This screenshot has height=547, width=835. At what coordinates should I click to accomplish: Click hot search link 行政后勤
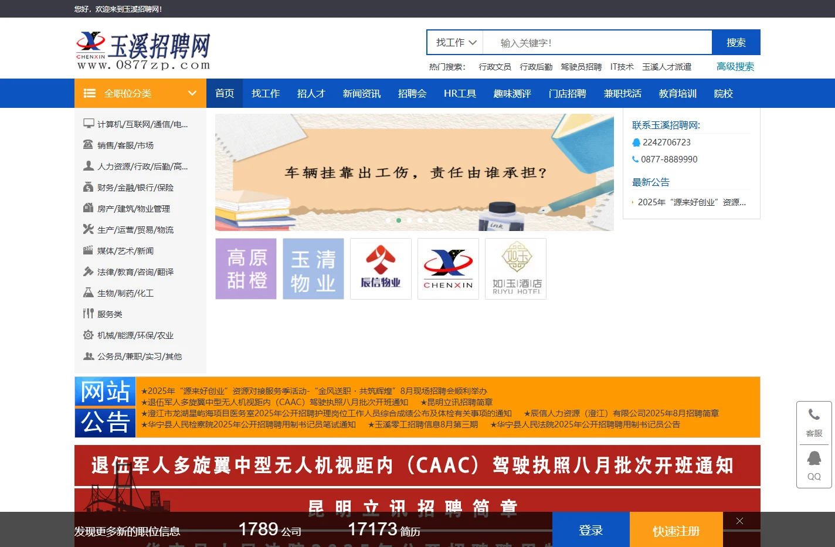536,67
